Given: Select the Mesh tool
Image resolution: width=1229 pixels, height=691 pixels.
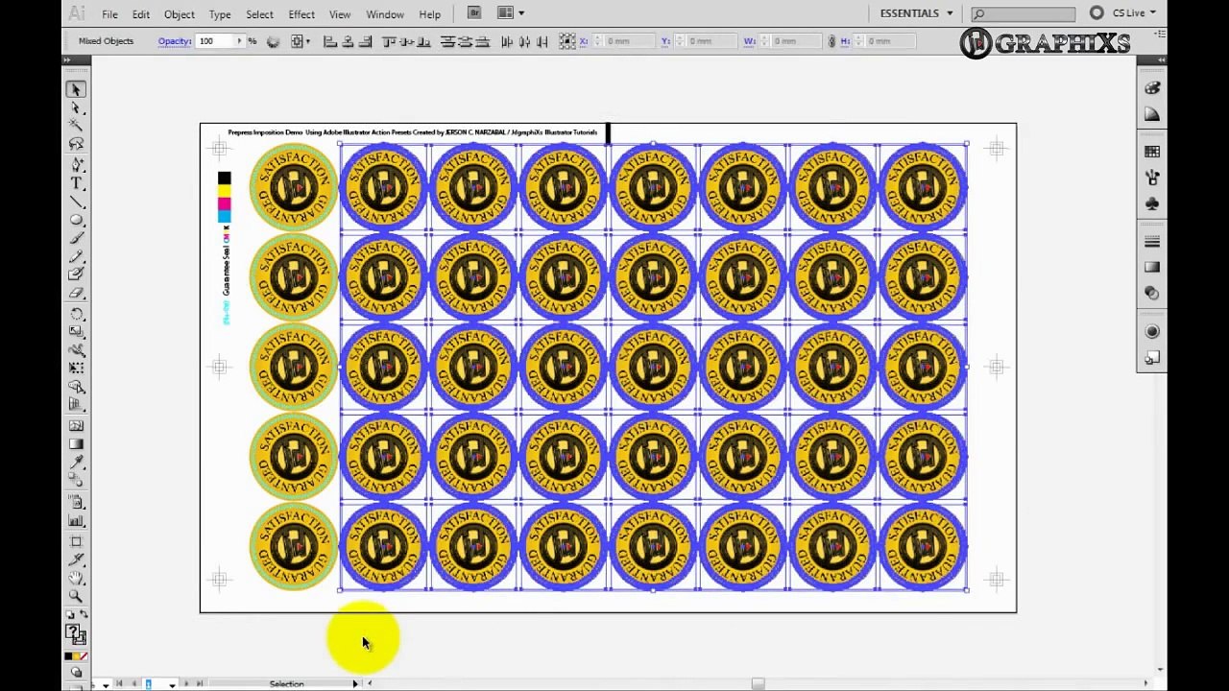Looking at the screenshot, I should point(76,426).
